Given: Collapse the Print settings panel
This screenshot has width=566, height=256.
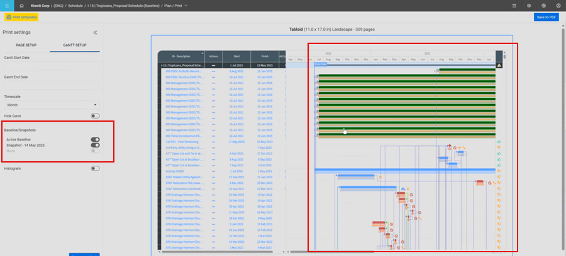Looking at the screenshot, I should 96,33.
